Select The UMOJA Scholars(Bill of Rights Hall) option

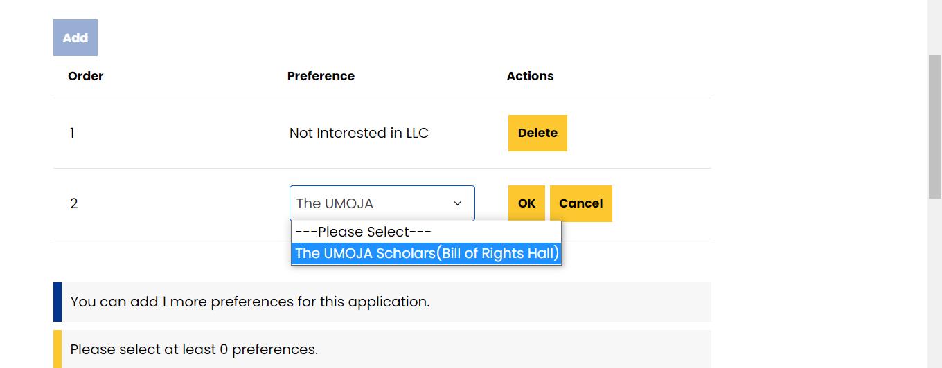coord(425,253)
